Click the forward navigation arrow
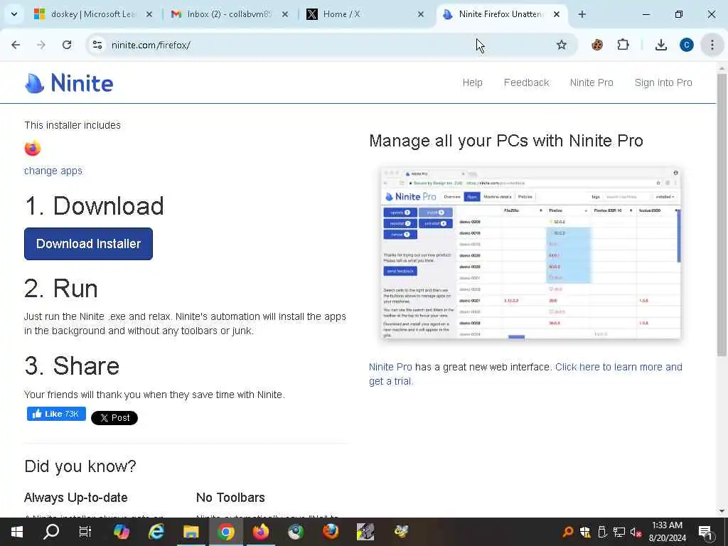 [x=41, y=45]
